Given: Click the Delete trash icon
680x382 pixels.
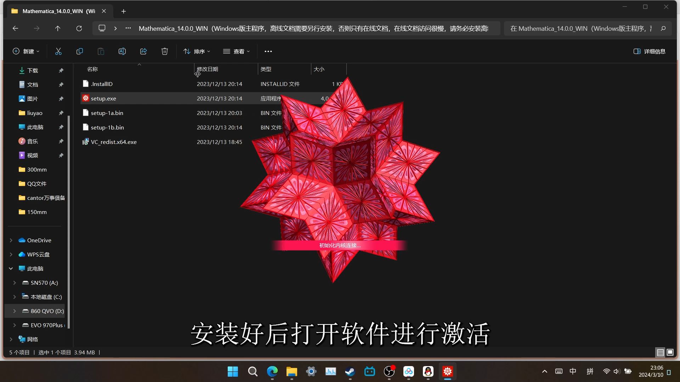Looking at the screenshot, I should pos(165,51).
